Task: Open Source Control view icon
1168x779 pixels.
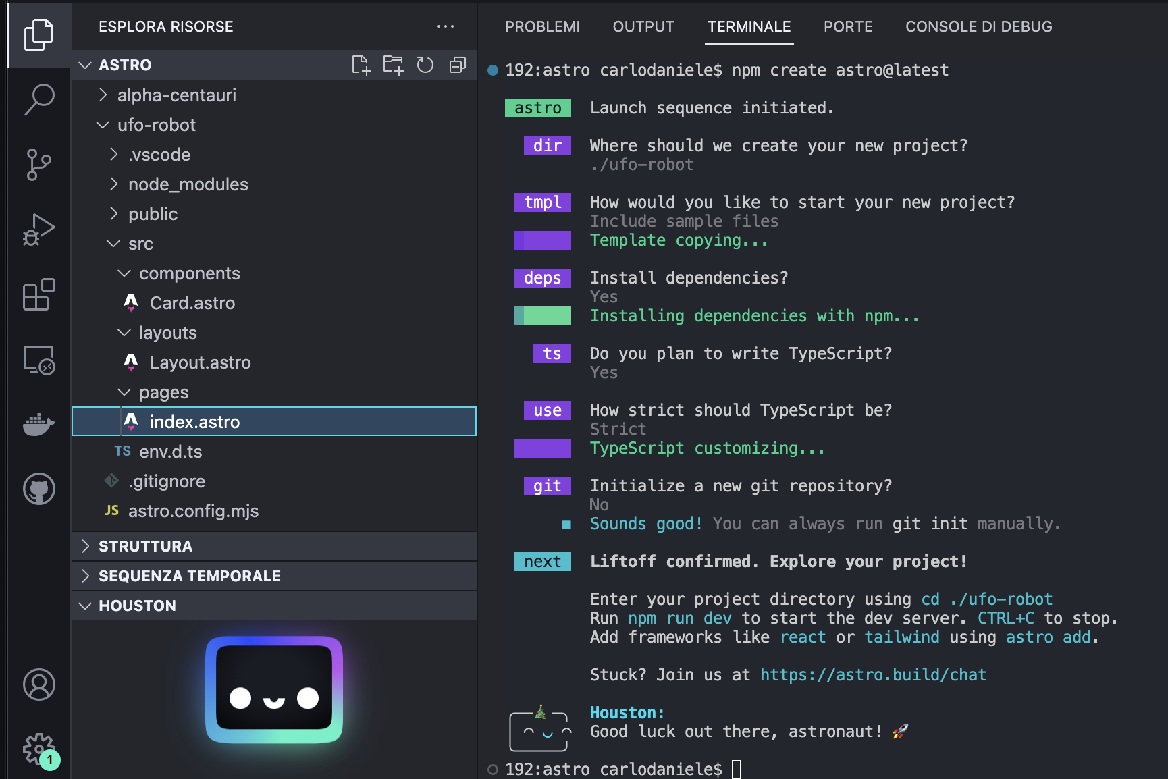Action: pyautogui.click(x=38, y=165)
